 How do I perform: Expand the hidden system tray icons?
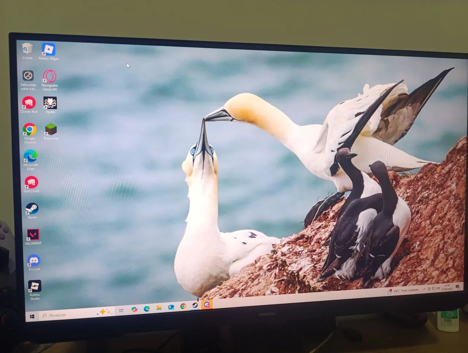(424, 289)
